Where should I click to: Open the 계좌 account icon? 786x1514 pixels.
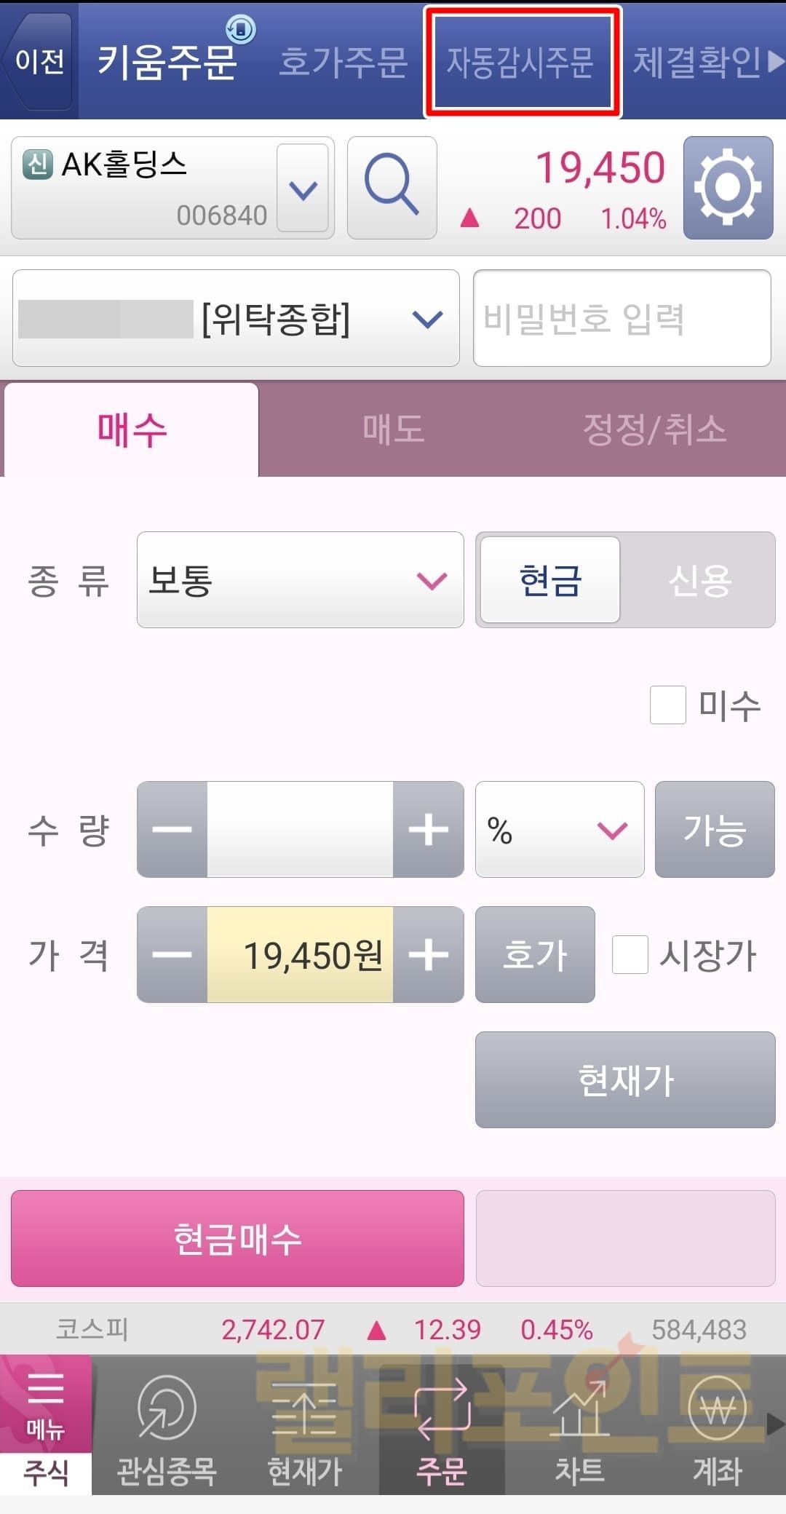tap(717, 1424)
